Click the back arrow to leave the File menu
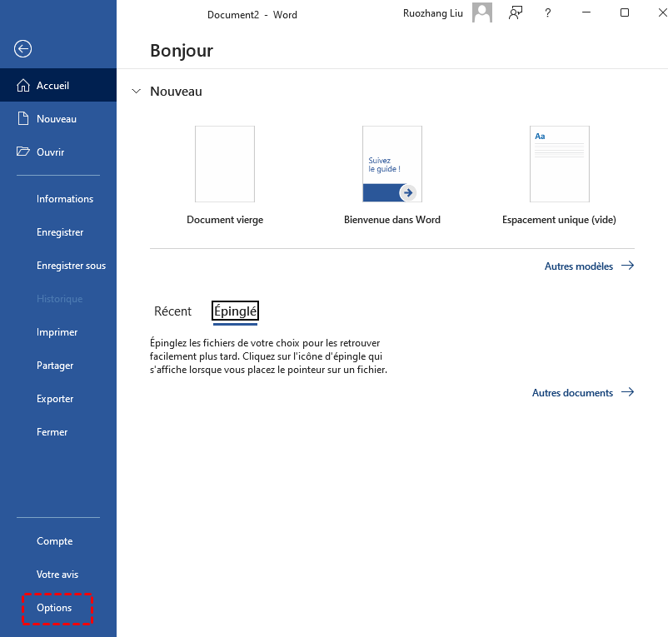The width and height of the screenshot is (668, 637). point(22,48)
